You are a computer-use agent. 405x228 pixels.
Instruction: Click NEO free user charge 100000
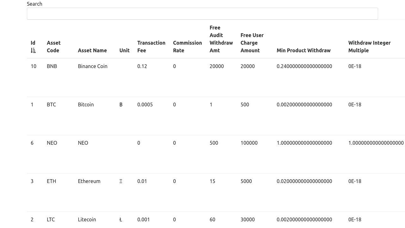[x=249, y=143]
